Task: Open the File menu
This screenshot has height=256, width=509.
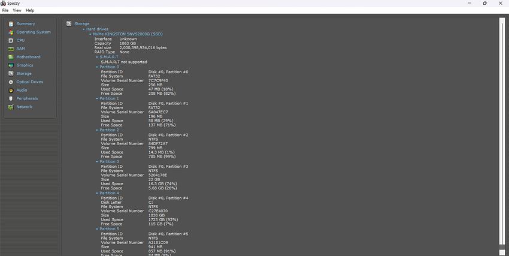Action: point(5,10)
